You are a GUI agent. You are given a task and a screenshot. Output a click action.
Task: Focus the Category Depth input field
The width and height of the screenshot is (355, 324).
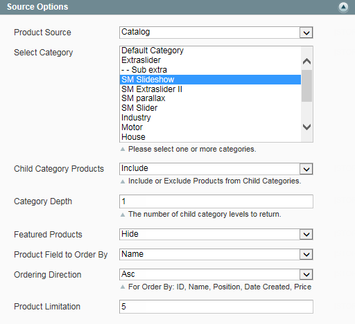216,201
